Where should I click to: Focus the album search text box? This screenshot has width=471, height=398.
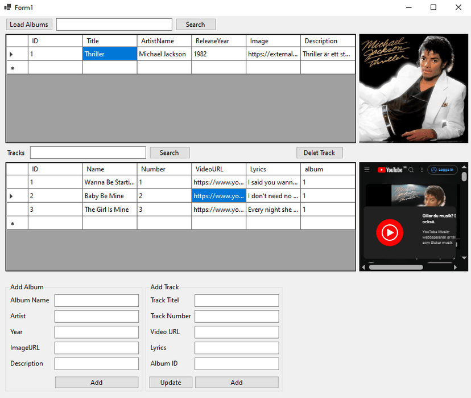tap(114, 24)
